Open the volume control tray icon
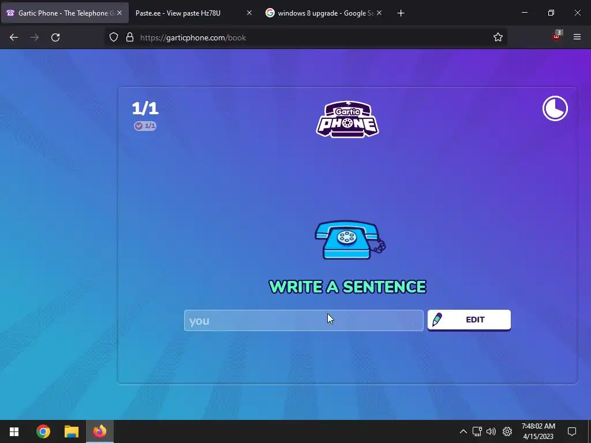The width and height of the screenshot is (591, 443). [x=491, y=431]
